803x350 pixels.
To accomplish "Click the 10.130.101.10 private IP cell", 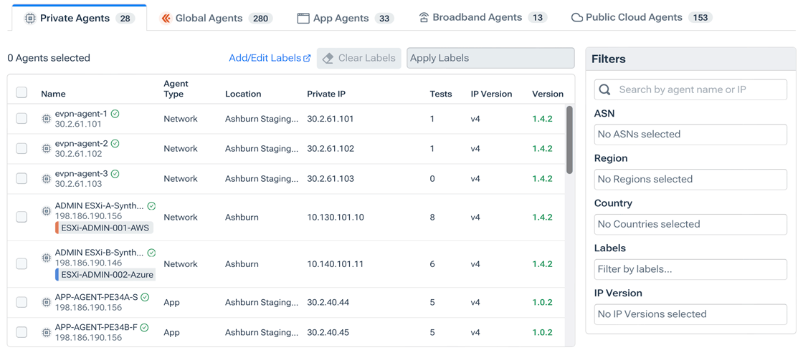I will [x=336, y=217].
